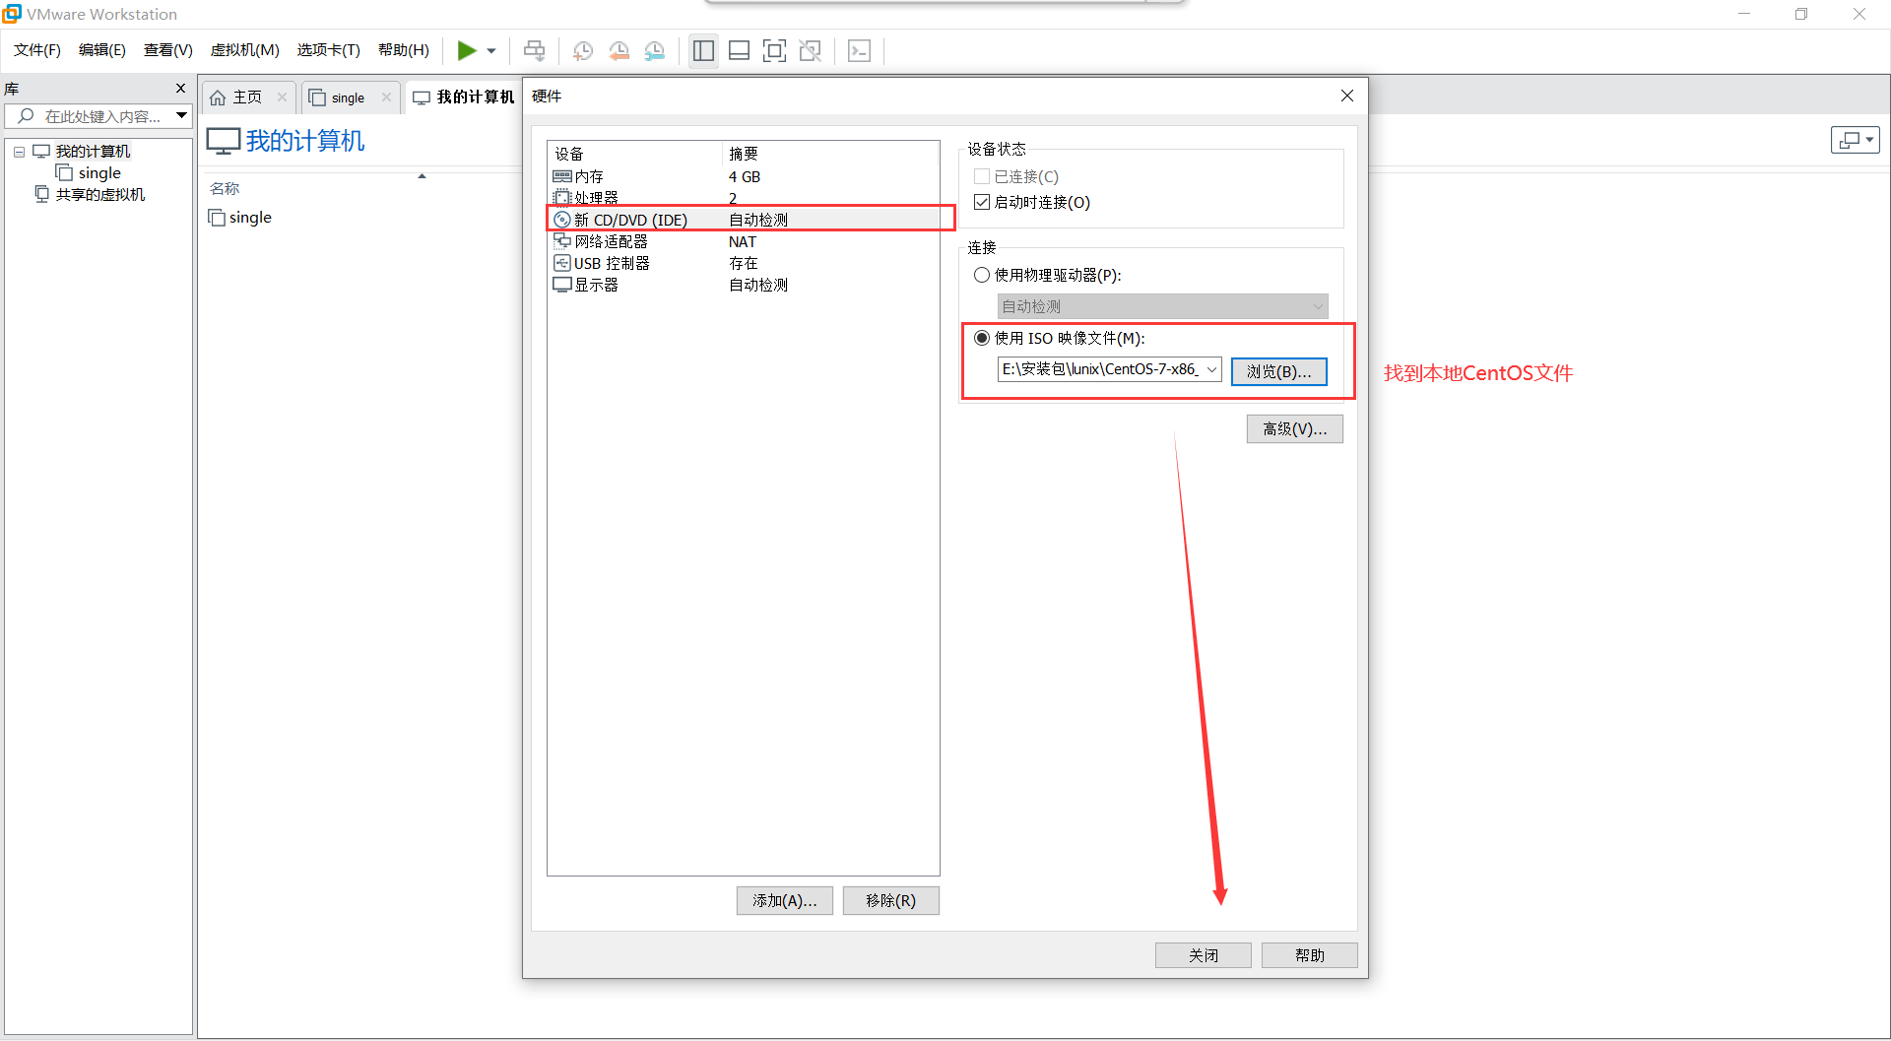Screen dimensions: 1891x1041
Task: Click the 摘要 column header
Action: point(744,154)
